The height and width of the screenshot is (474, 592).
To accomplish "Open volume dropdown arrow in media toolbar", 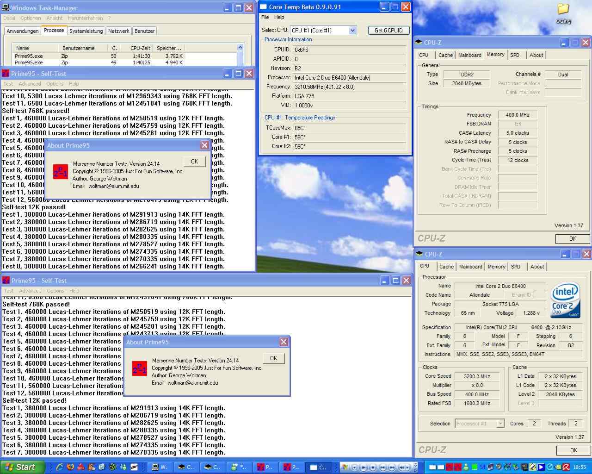I will pos(408,468).
